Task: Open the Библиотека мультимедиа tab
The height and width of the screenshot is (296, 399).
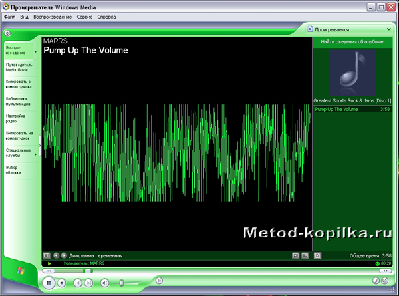Action: pyautogui.click(x=21, y=101)
